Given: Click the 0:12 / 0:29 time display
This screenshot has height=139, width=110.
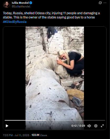Looking at the screenshot, I should (78, 126).
